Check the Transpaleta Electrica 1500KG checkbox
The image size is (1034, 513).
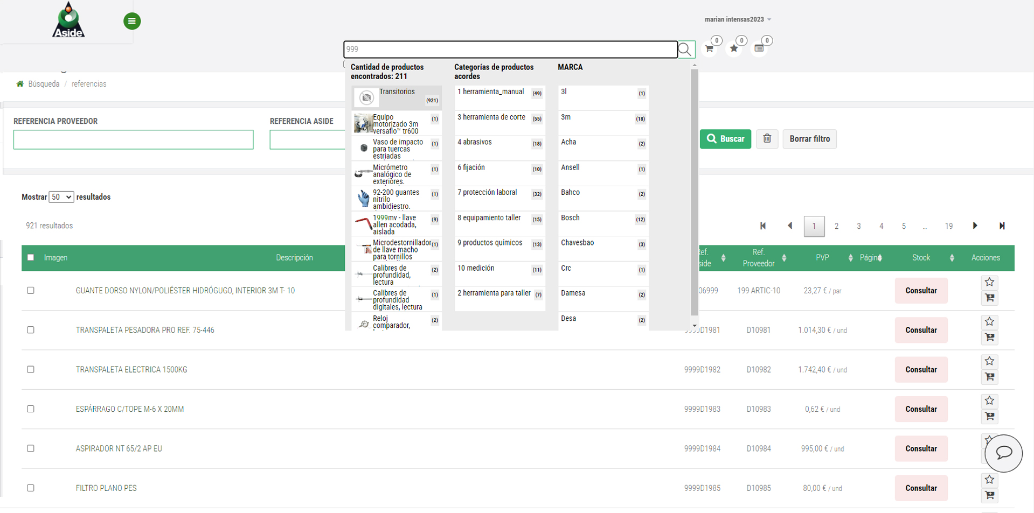pyautogui.click(x=31, y=369)
